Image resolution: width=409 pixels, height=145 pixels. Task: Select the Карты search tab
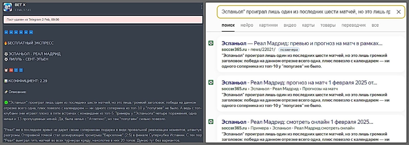tap(308, 25)
